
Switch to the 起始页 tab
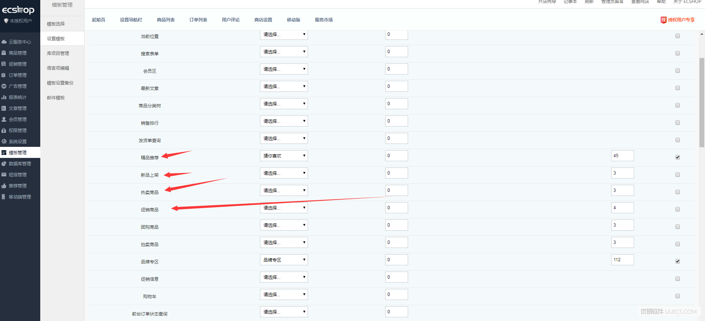(x=99, y=20)
